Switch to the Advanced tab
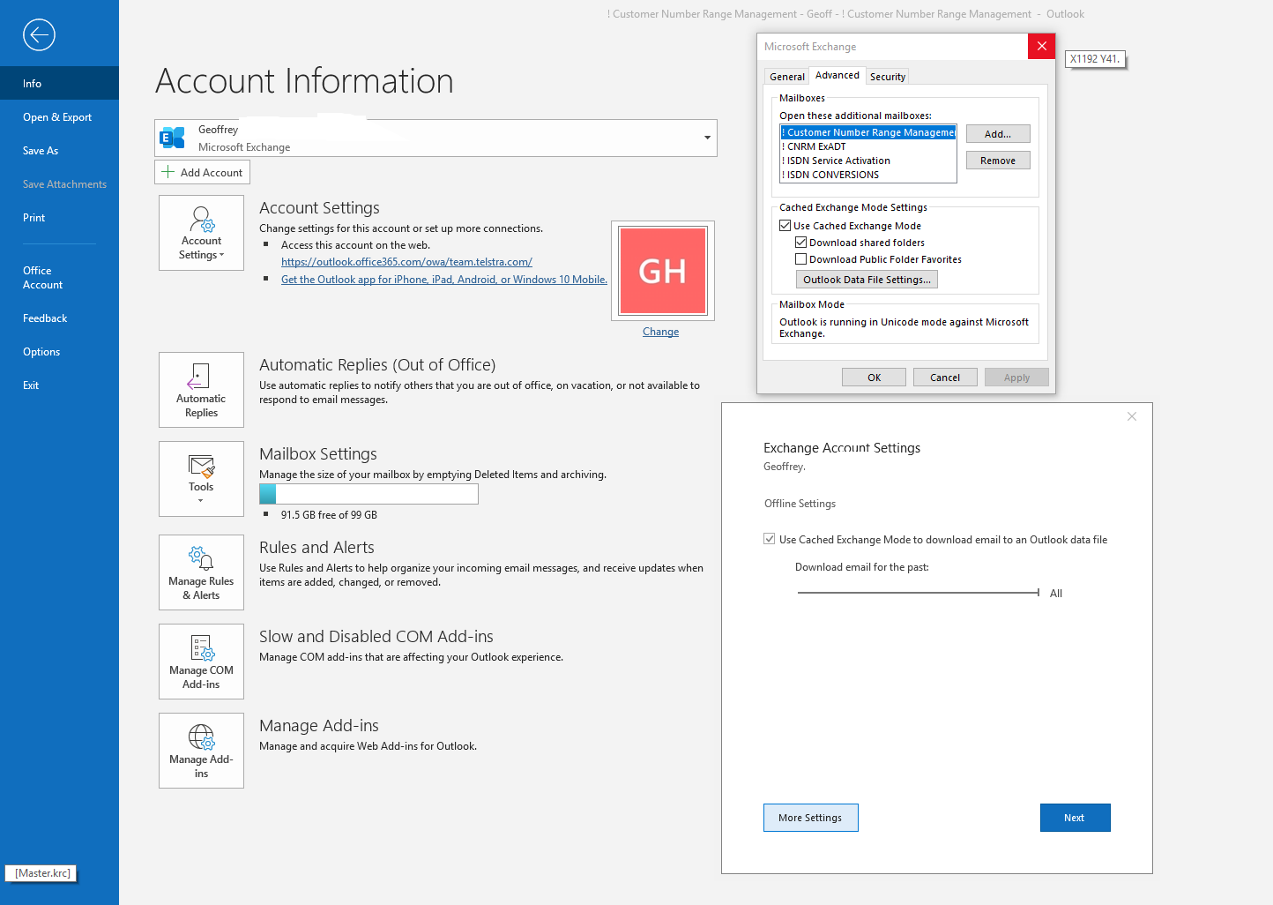 [x=837, y=75]
